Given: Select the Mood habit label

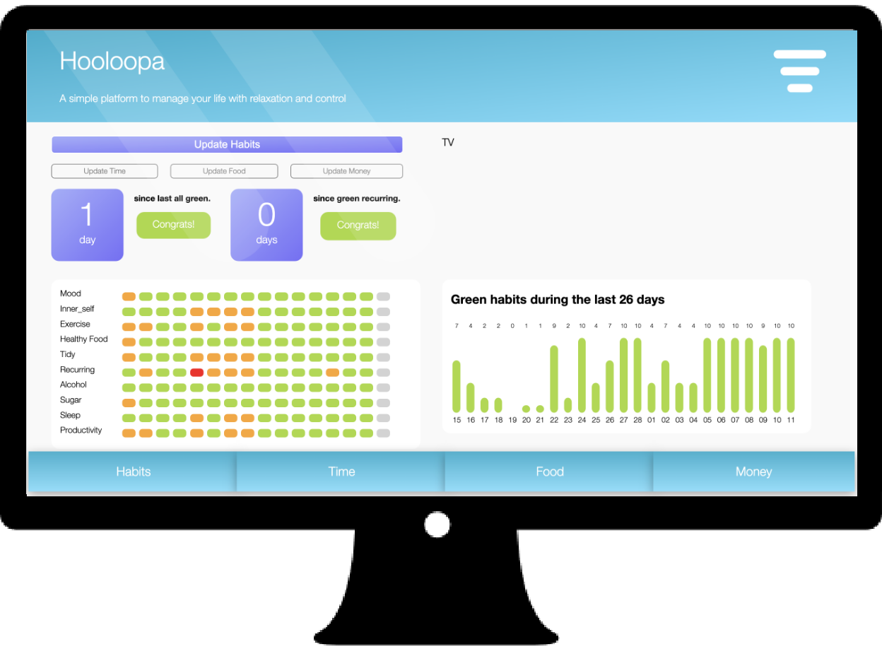Looking at the screenshot, I should [71, 293].
